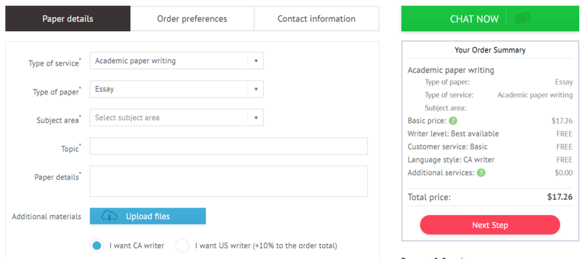This screenshot has height=259, width=585.
Task: Click the Basic price help icon
Action: pyautogui.click(x=453, y=121)
